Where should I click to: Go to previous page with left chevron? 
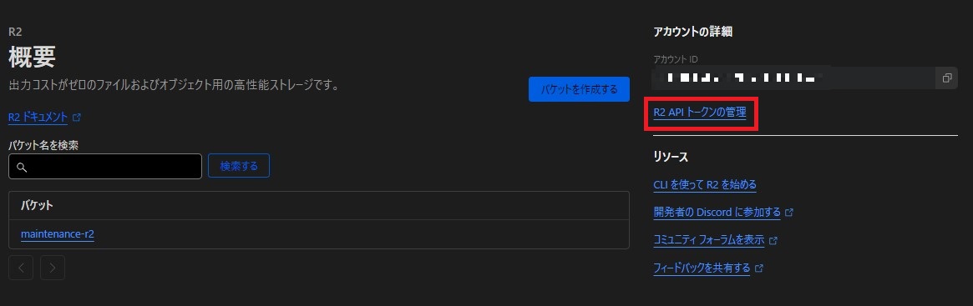(21, 268)
